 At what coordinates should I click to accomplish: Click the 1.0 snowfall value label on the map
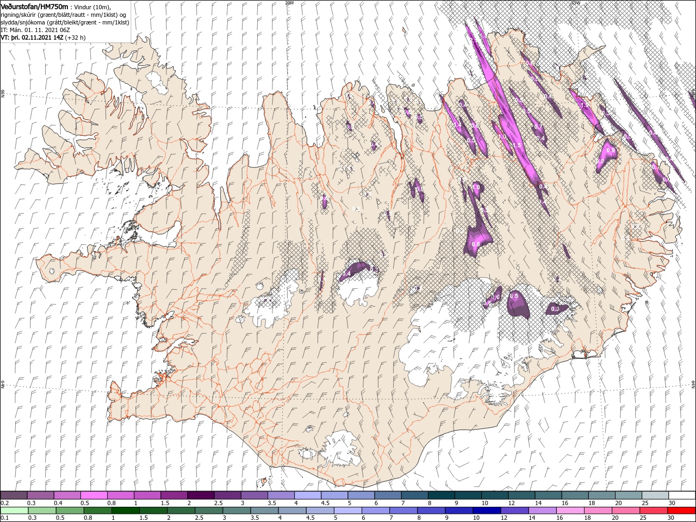point(476,188)
